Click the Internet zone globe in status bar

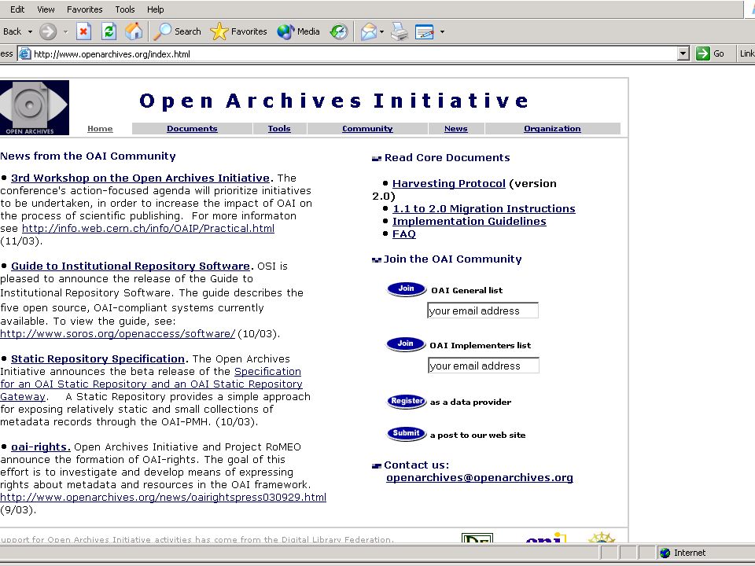point(665,553)
